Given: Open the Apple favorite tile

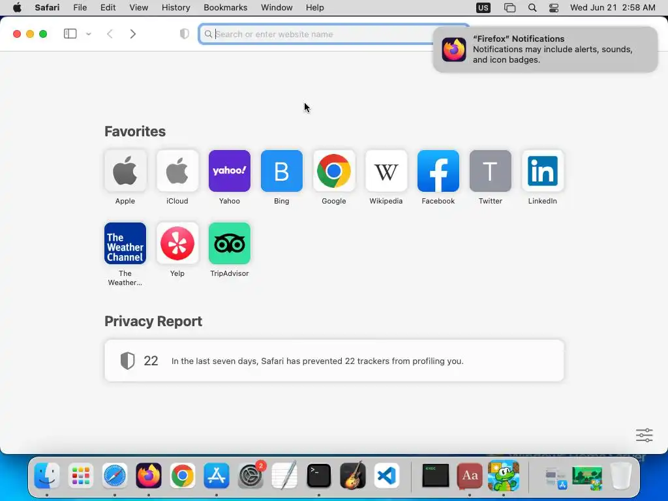Looking at the screenshot, I should [125, 171].
